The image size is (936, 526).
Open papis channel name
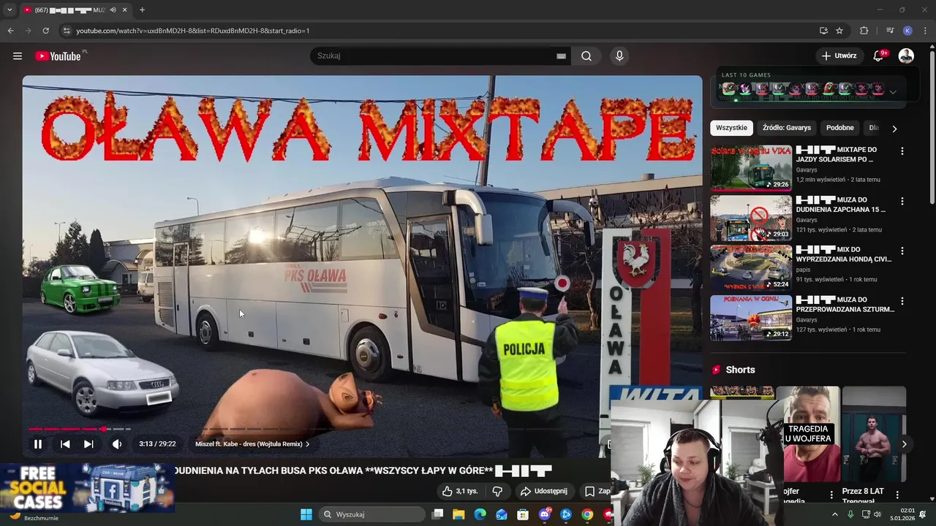(803, 270)
